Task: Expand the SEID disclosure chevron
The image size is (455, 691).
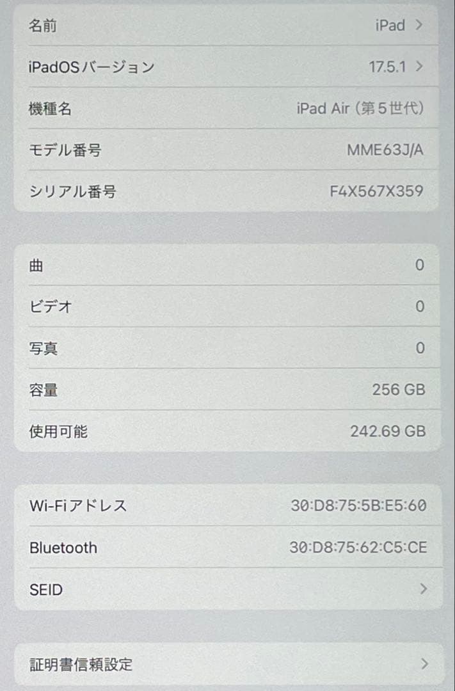Action: [424, 589]
